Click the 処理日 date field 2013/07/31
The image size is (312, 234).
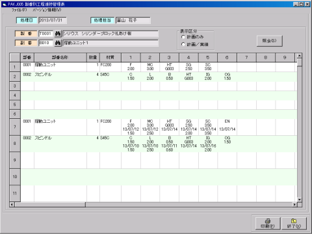pyautogui.click(x=53, y=20)
